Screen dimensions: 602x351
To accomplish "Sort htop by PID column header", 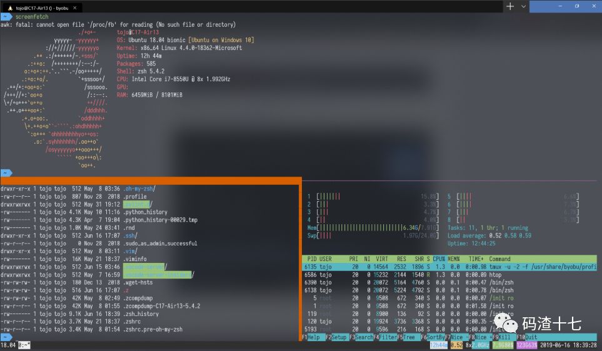I will click(x=312, y=259).
